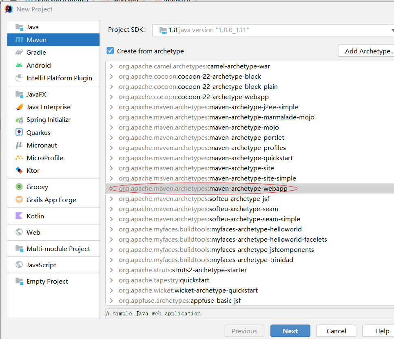Screen dimensions: 394x339
Task: Click the Next button
Action: pyautogui.click(x=290, y=331)
